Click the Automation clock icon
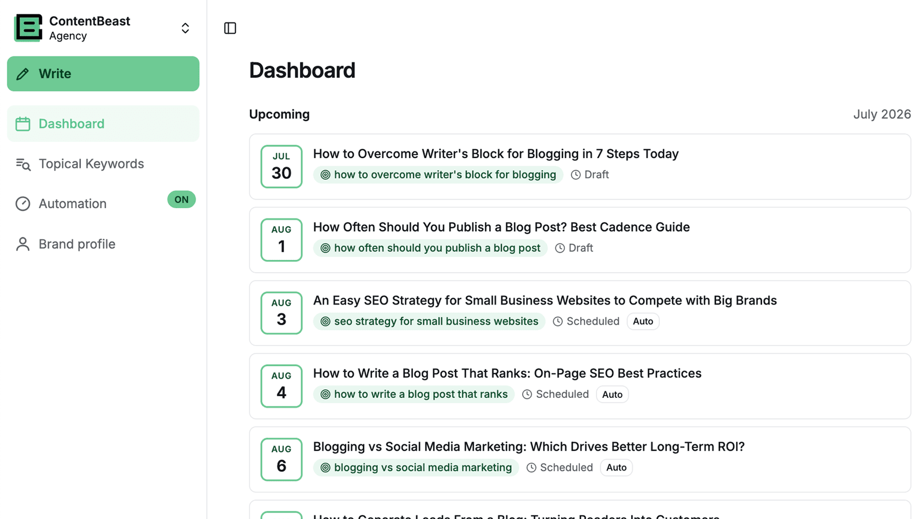Image resolution: width=923 pixels, height=519 pixels. point(22,204)
